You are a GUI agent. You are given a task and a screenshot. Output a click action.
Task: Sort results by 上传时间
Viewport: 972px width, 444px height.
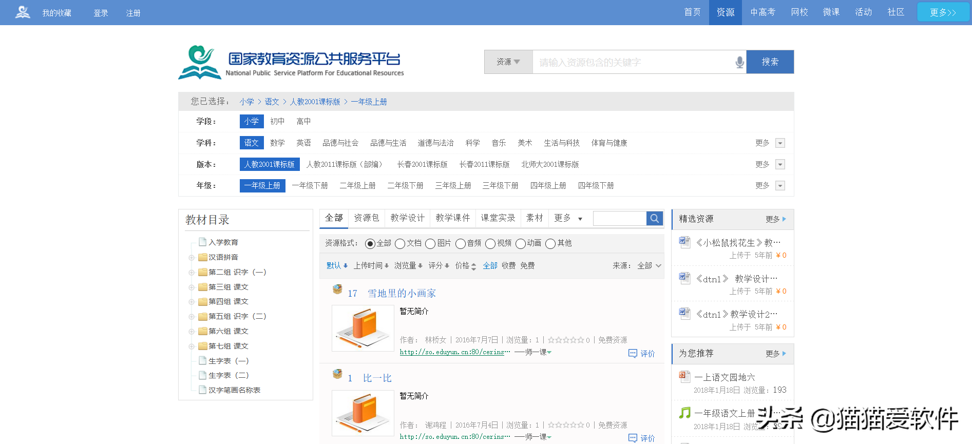click(x=371, y=266)
